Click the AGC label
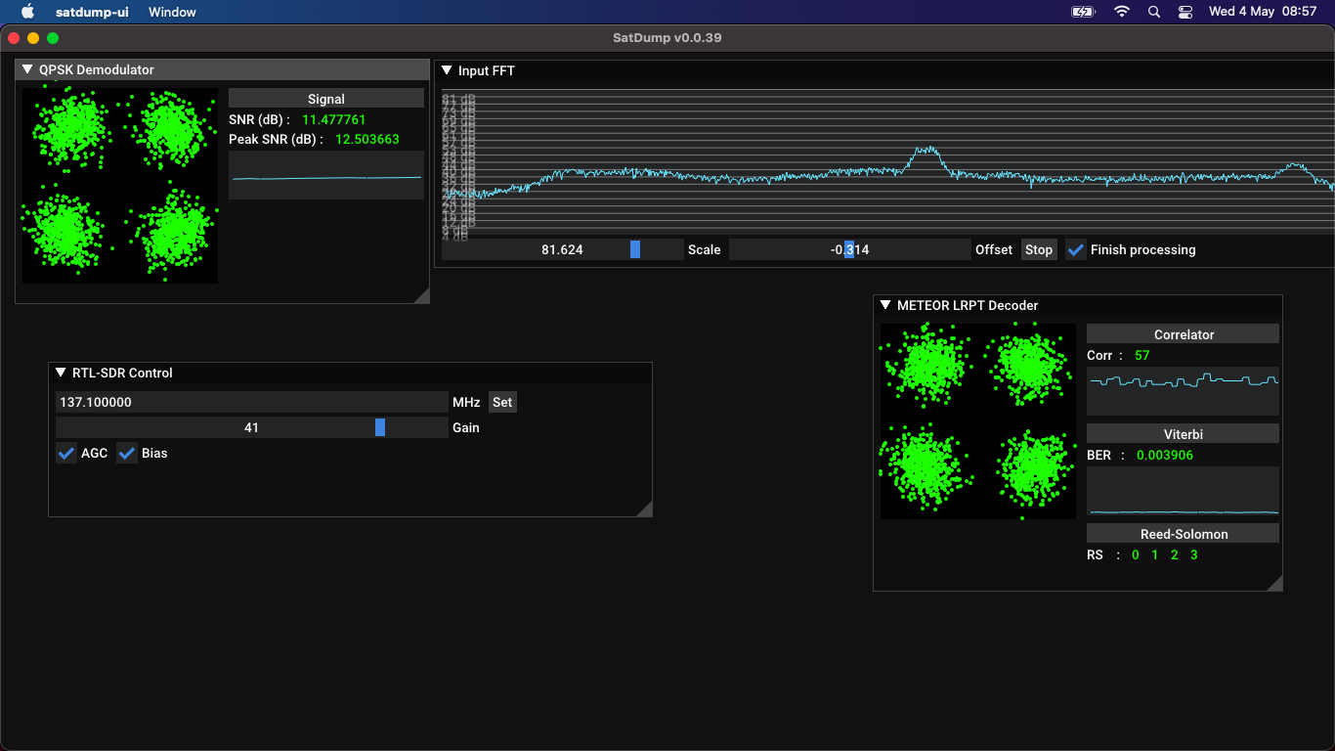 (95, 453)
